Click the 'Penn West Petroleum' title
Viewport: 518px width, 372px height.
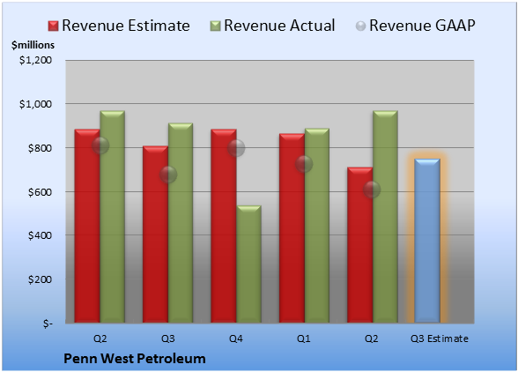tap(135, 359)
